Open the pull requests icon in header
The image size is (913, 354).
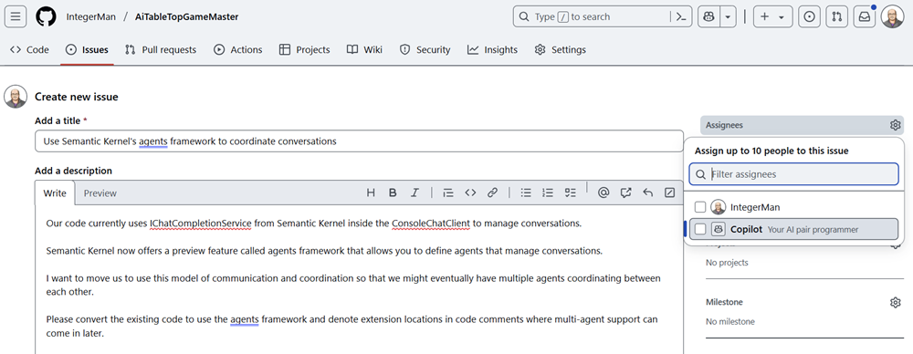tap(836, 17)
